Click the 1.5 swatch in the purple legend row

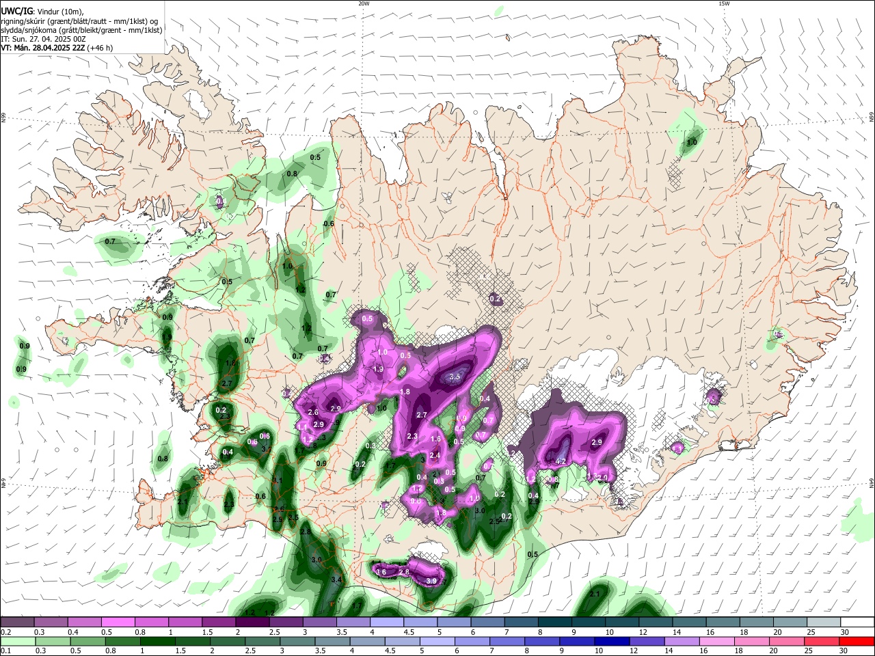pos(218,623)
